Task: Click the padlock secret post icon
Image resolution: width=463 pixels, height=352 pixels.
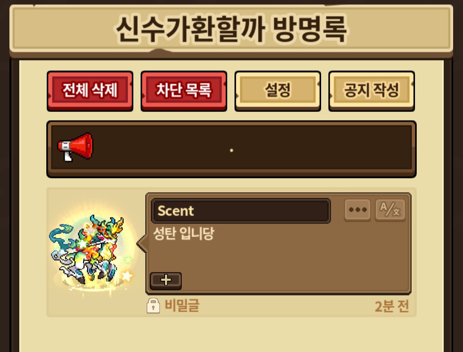Action: (153, 305)
